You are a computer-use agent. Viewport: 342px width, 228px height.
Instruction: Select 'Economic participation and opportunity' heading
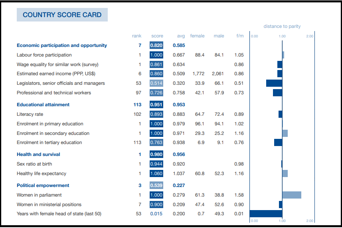tap(62, 45)
